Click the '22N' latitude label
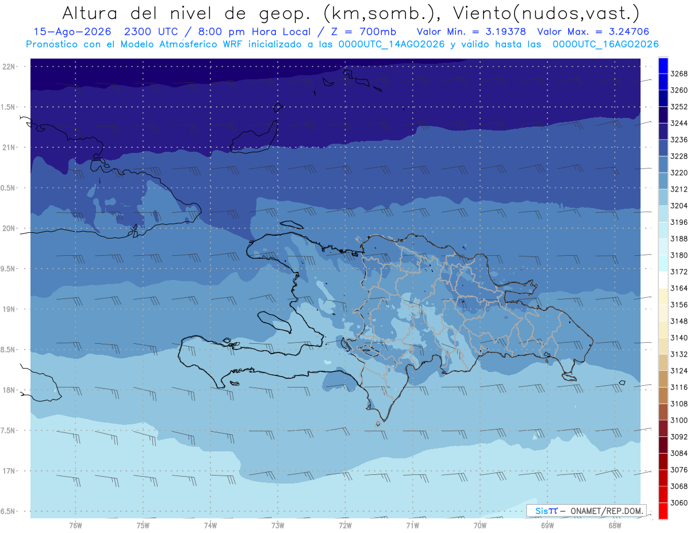This screenshot has height=533, width=690. point(9,67)
